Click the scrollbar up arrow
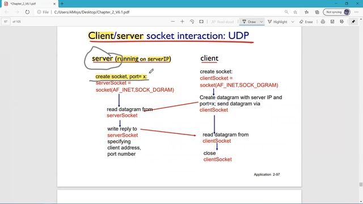 coord(361,19)
